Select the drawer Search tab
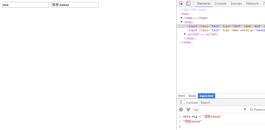The image size is (265, 130). 205,103
